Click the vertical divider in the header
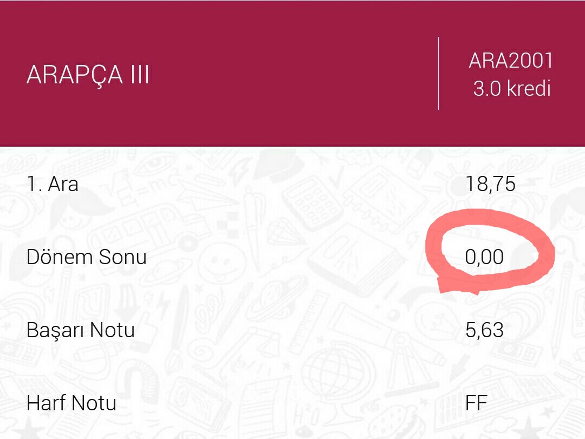Image resolution: width=585 pixels, height=439 pixels. [438, 74]
